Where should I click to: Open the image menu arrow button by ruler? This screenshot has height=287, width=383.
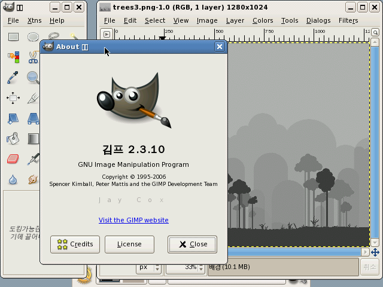[106, 34]
